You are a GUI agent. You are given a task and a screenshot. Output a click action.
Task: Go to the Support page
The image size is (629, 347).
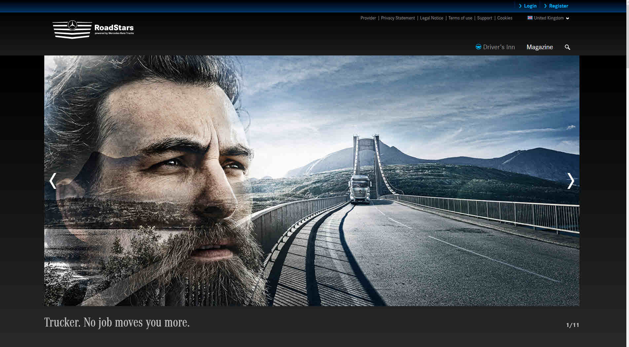tap(484, 18)
